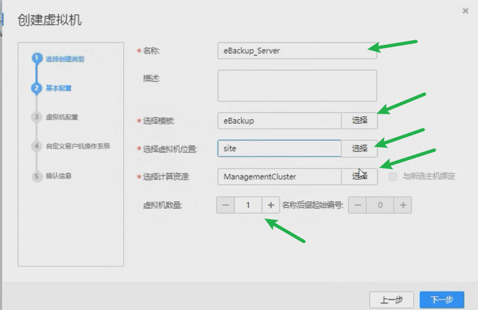The width and height of the screenshot is (478, 310).
Task: Decrease 虚拟机数量 with the minus button
Action: [x=225, y=205]
